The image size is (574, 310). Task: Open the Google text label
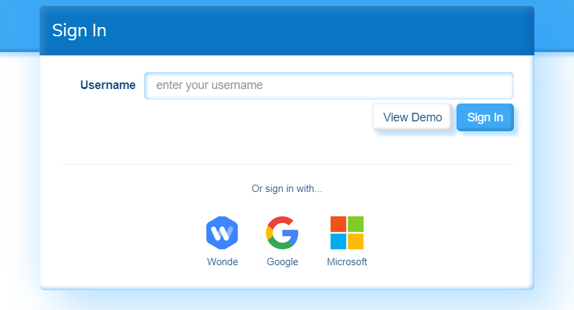point(282,262)
